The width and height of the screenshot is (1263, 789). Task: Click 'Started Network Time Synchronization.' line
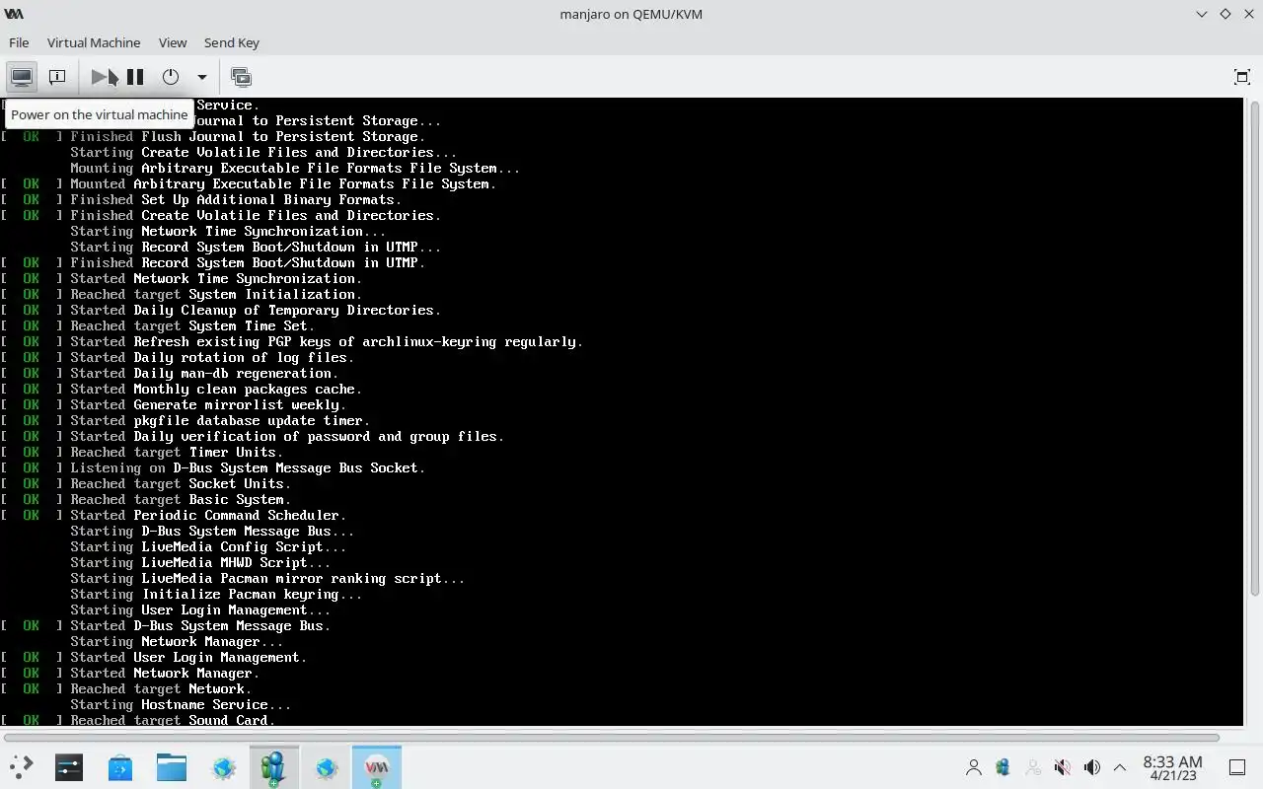[216, 278]
